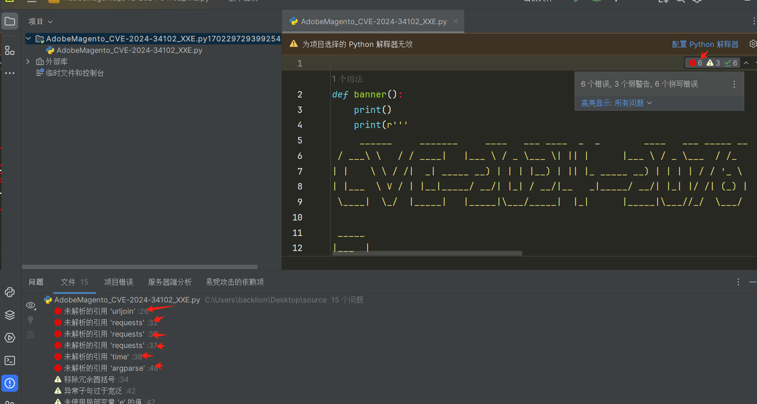This screenshot has width=757, height=404.
Task: Click 配置 Python 解释器 link
Action: (705, 44)
